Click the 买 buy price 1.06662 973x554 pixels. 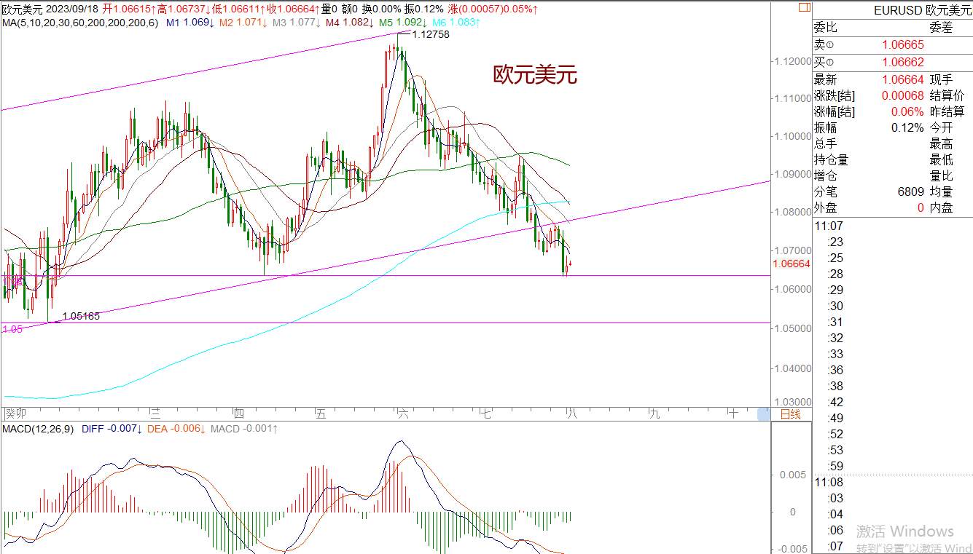pyautogui.click(x=903, y=62)
